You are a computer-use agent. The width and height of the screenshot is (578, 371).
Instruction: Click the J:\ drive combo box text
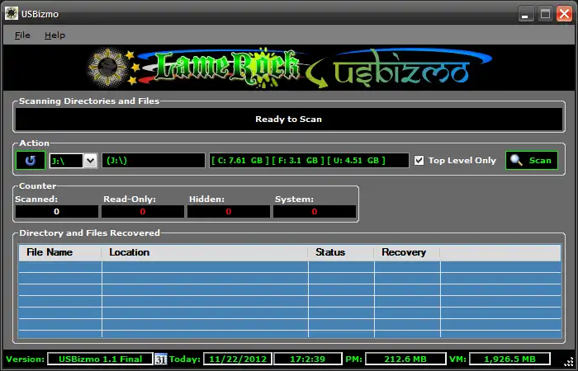point(66,161)
